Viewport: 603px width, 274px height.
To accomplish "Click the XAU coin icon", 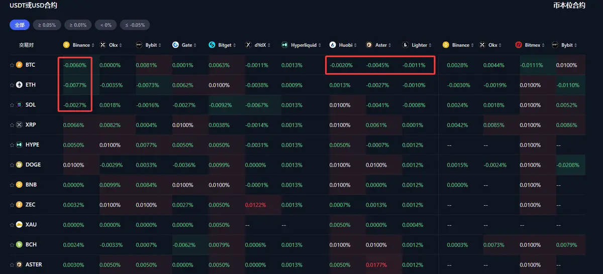I will pyautogui.click(x=20, y=225).
